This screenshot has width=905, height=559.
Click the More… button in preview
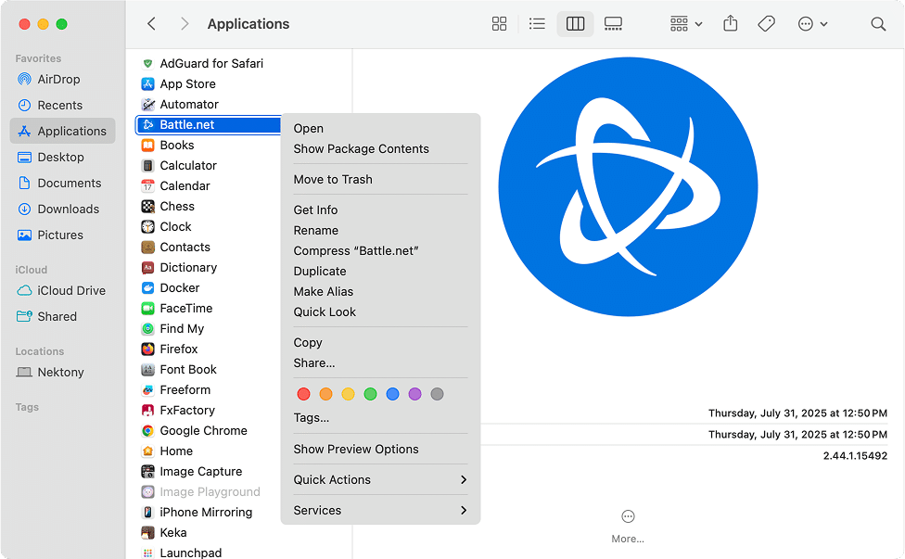click(628, 527)
